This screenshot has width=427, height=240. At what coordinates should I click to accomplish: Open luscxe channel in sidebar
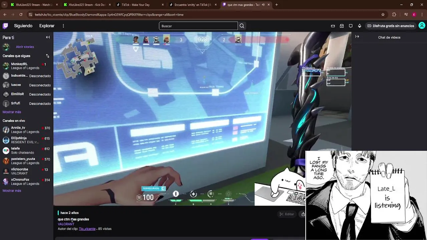coord(27,85)
